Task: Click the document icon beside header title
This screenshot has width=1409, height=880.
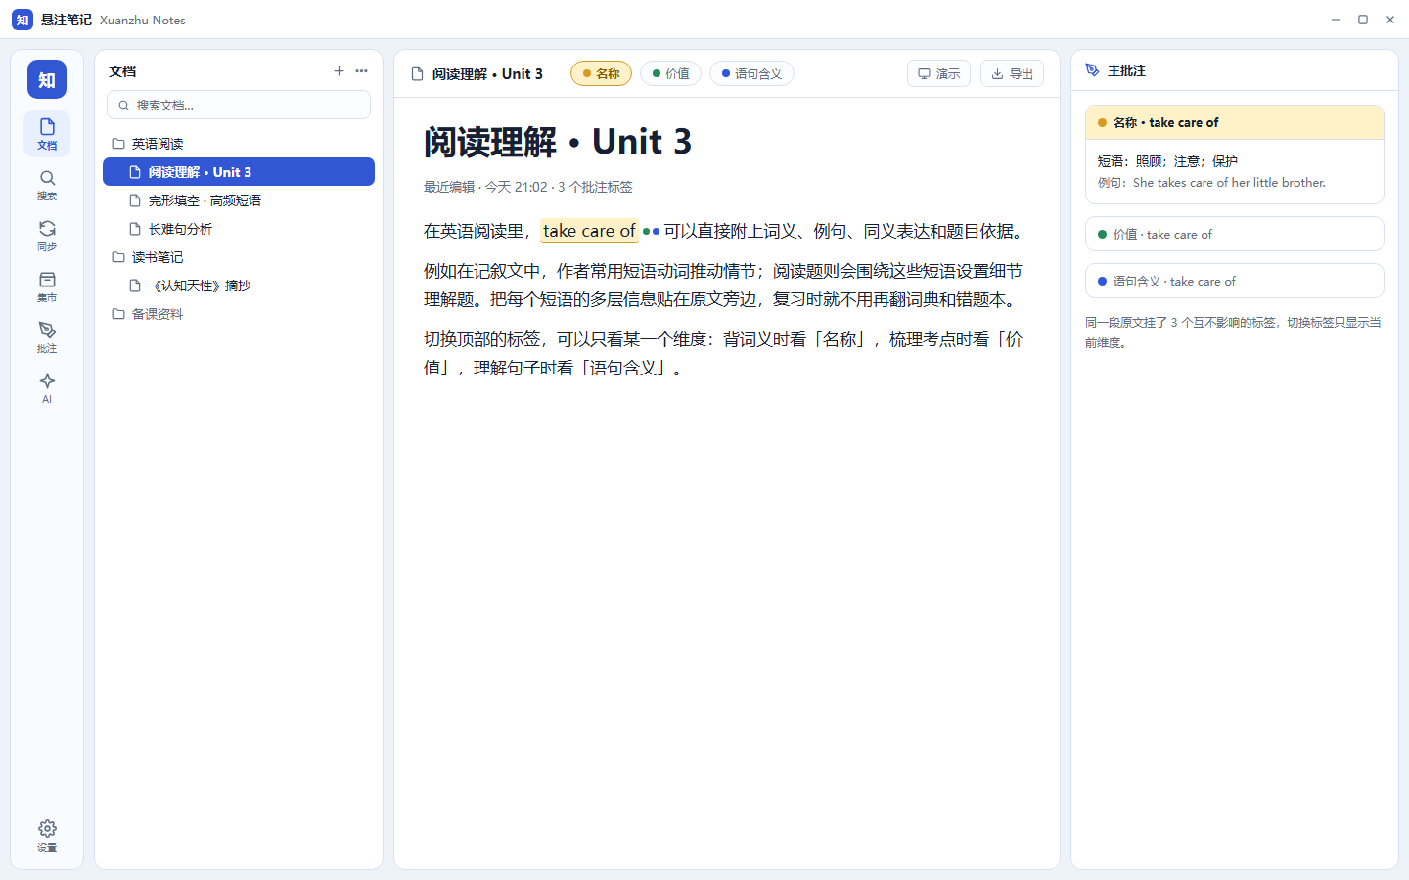Action: tap(418, 74)
